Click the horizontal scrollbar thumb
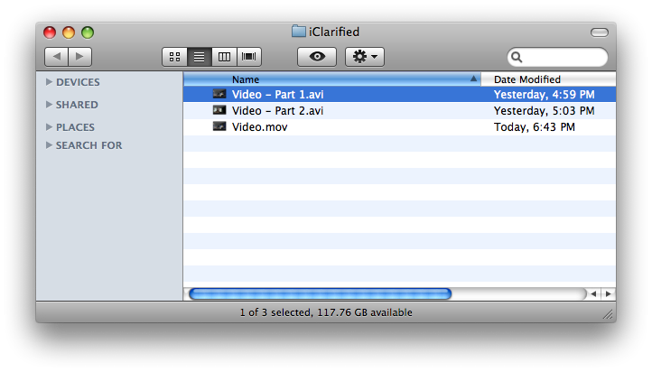Image resolution: width=652 pixels, height=372 pixels. click(321, 293)
